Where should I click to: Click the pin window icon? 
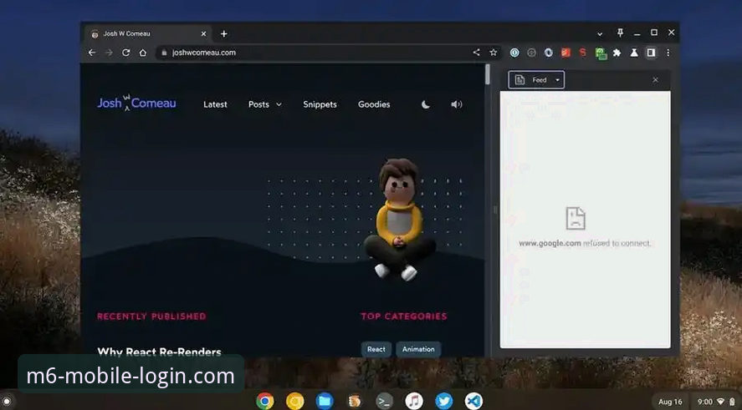click(x=620, y=33)
